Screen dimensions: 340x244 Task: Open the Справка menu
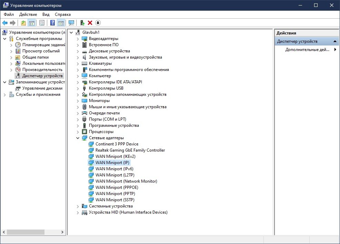pyautogui.click(x=63, y=14)
